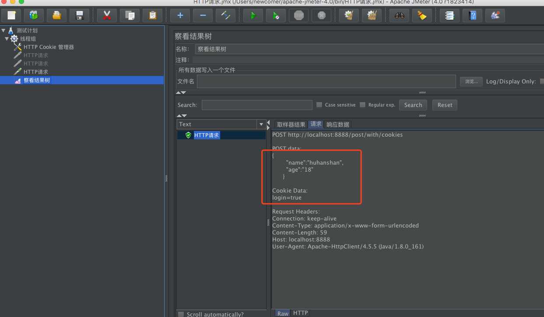Screen dimensions: 544x317
Task: Select the 察看结果树 listener in the tree
Action: [37, 80]
